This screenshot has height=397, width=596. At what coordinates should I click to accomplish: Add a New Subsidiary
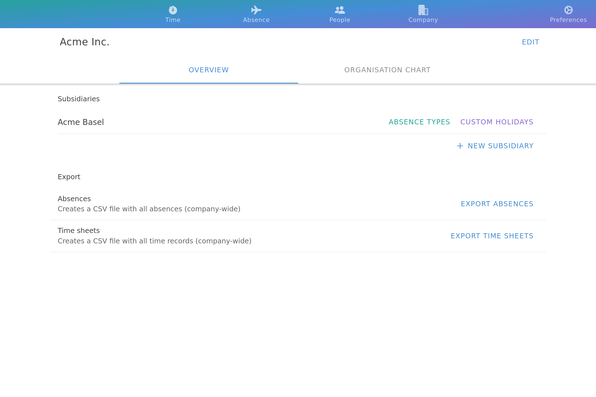click(495, 146)
